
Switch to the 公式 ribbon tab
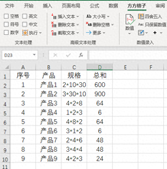point(94,6)
